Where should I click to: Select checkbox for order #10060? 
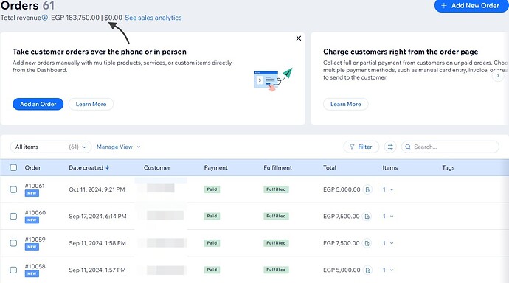(x=13, y=216)
